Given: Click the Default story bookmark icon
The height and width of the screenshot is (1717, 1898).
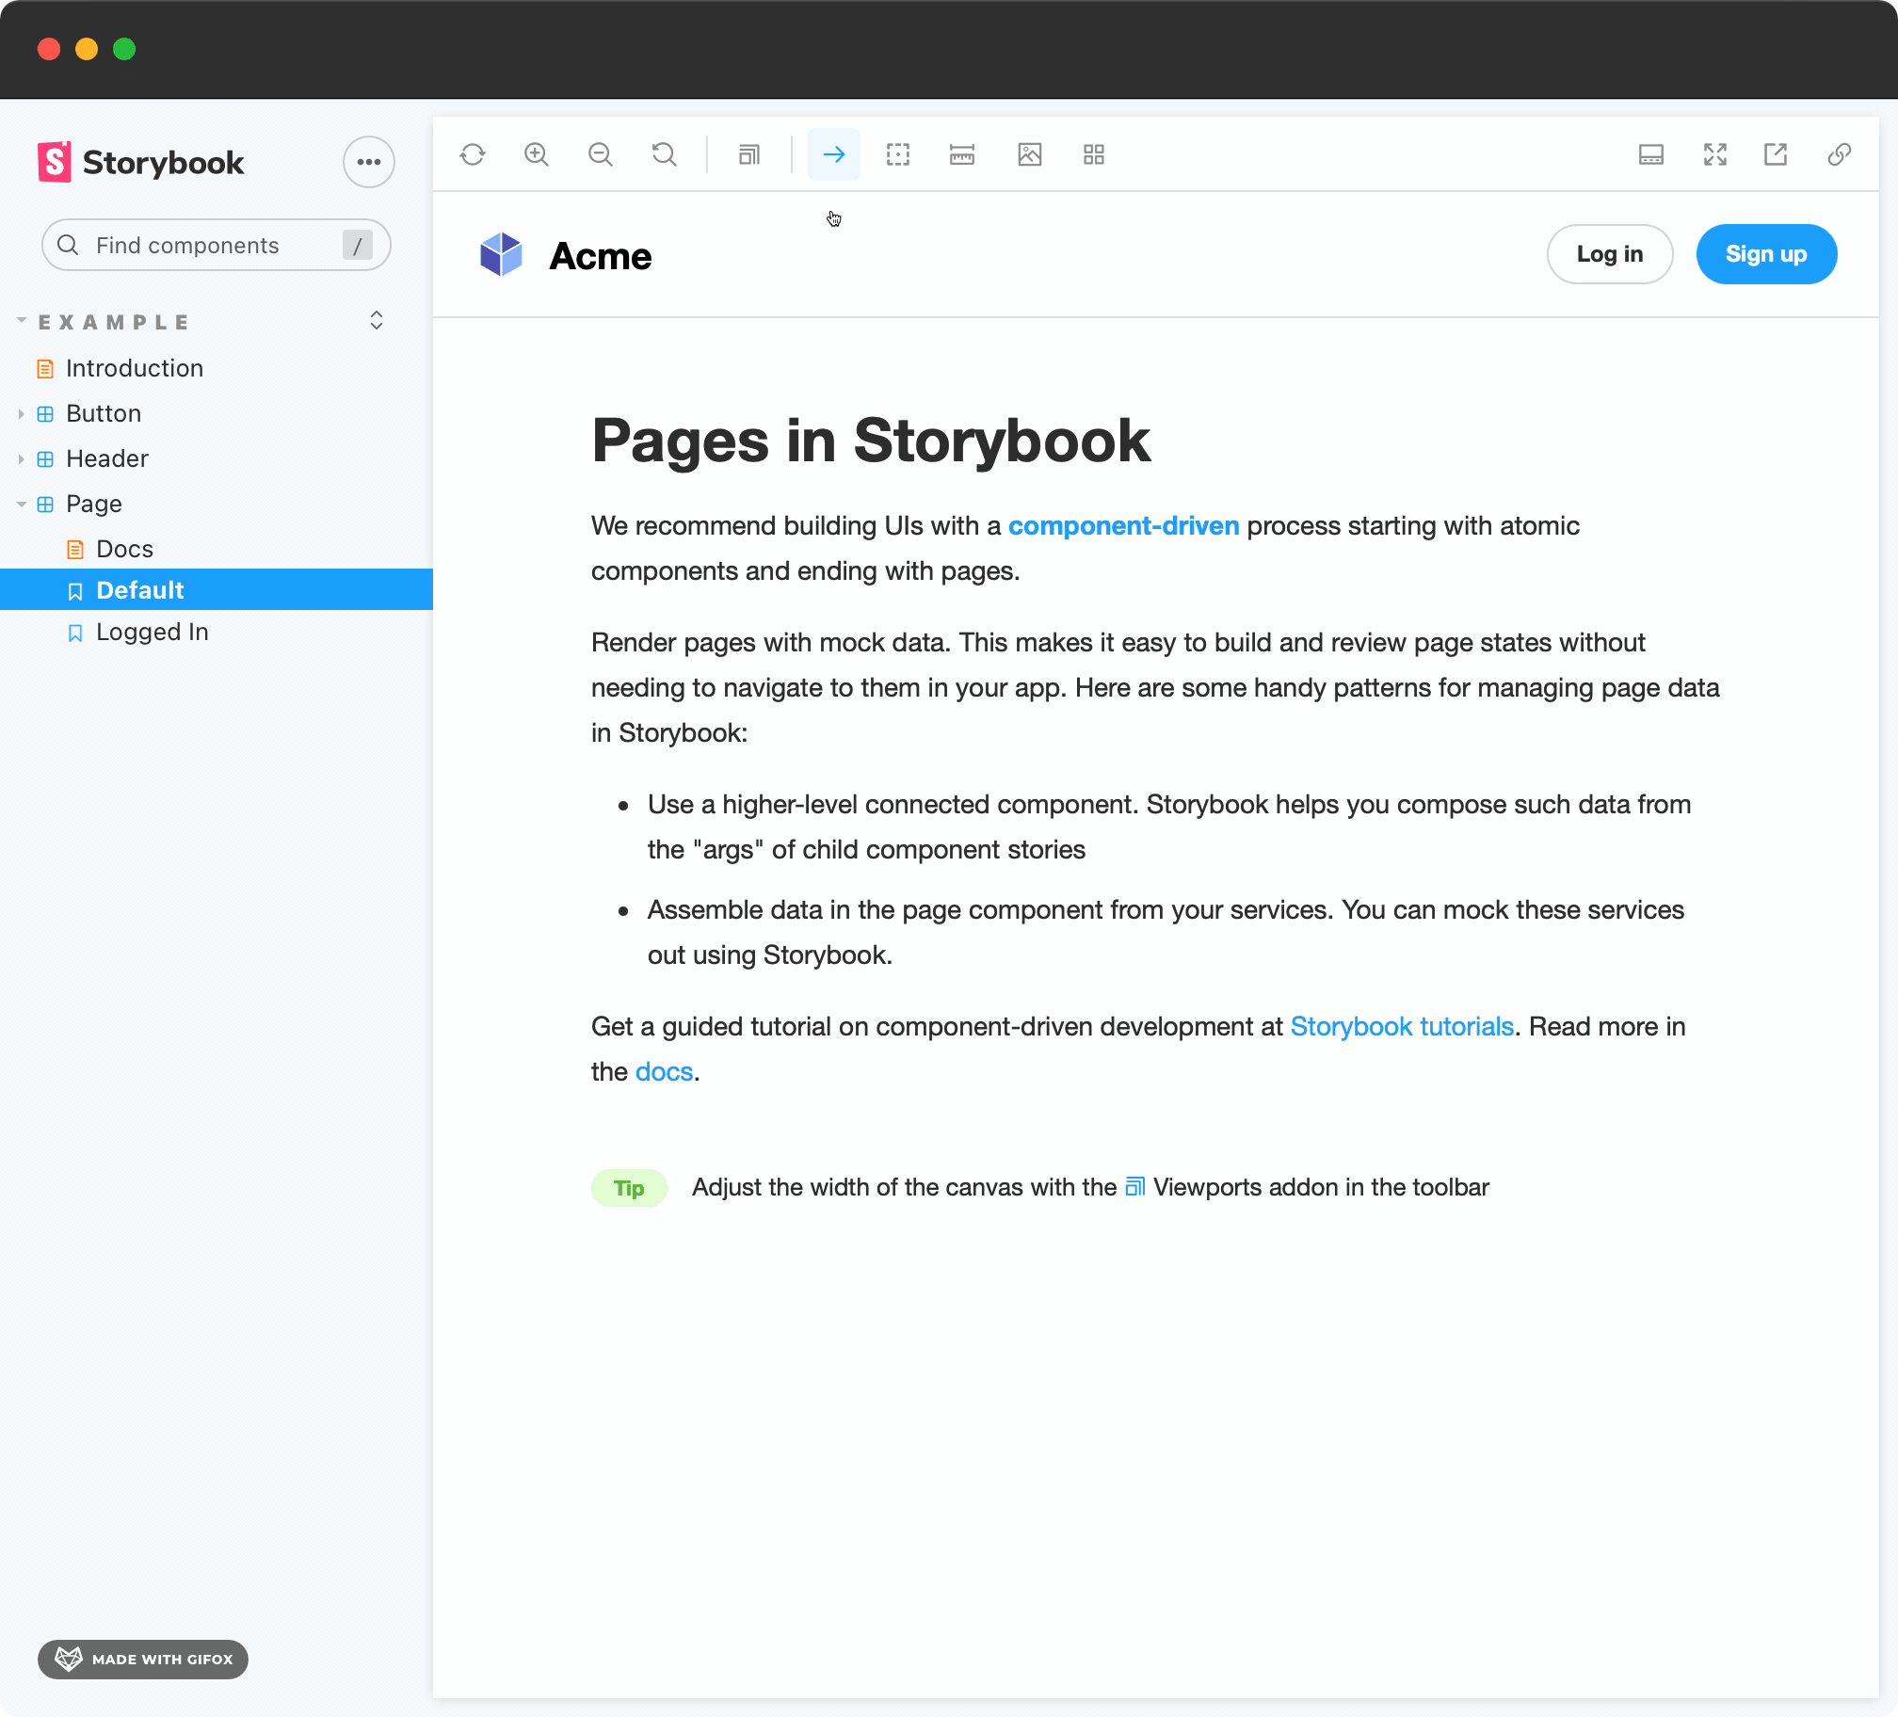Looking at the screenshot, I should point(75,591).
